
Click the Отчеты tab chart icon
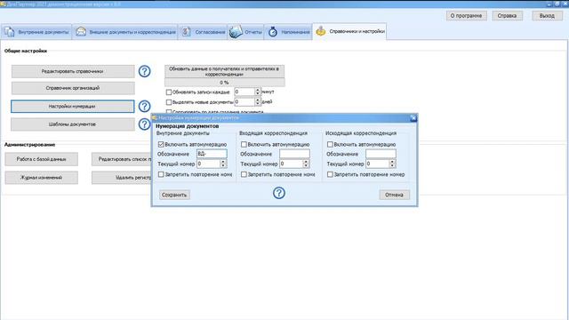tap(236, 32)
